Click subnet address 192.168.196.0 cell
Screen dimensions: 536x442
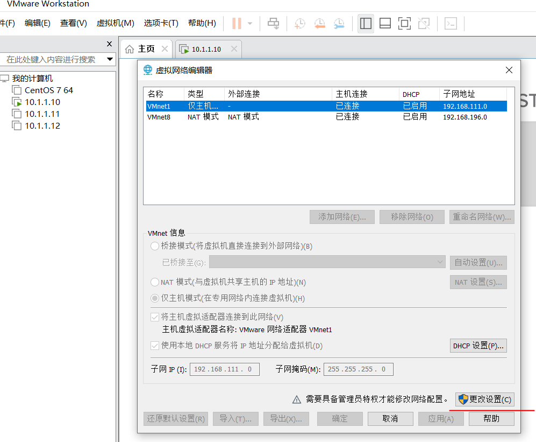click(x=465, y=117)
